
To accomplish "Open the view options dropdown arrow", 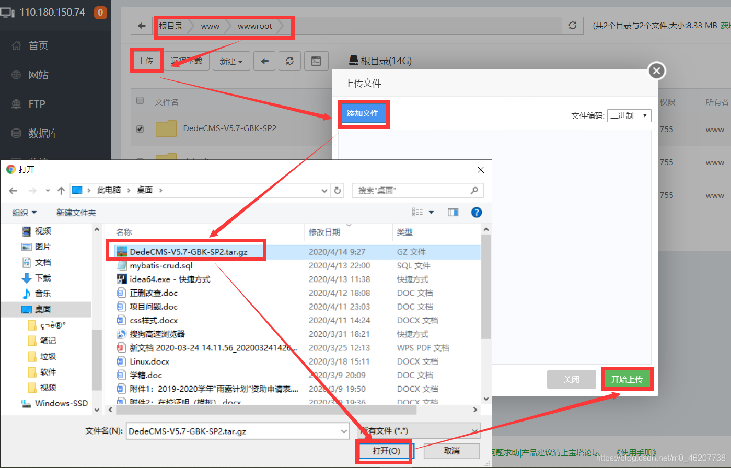I will tap(431, 212).
